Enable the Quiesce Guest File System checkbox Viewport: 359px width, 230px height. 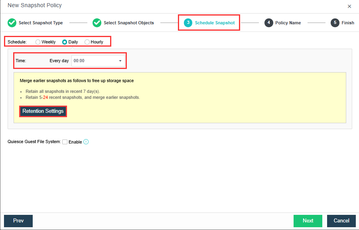(65, 142)
